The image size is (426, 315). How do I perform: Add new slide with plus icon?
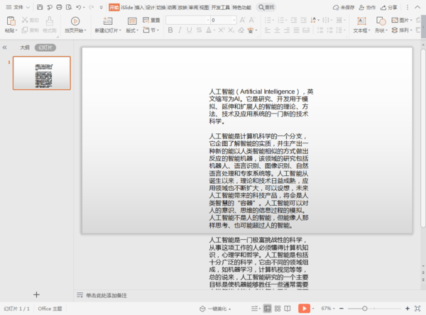(36, 294)
